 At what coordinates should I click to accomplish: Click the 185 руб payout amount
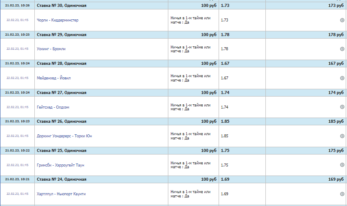click(336, 121)
